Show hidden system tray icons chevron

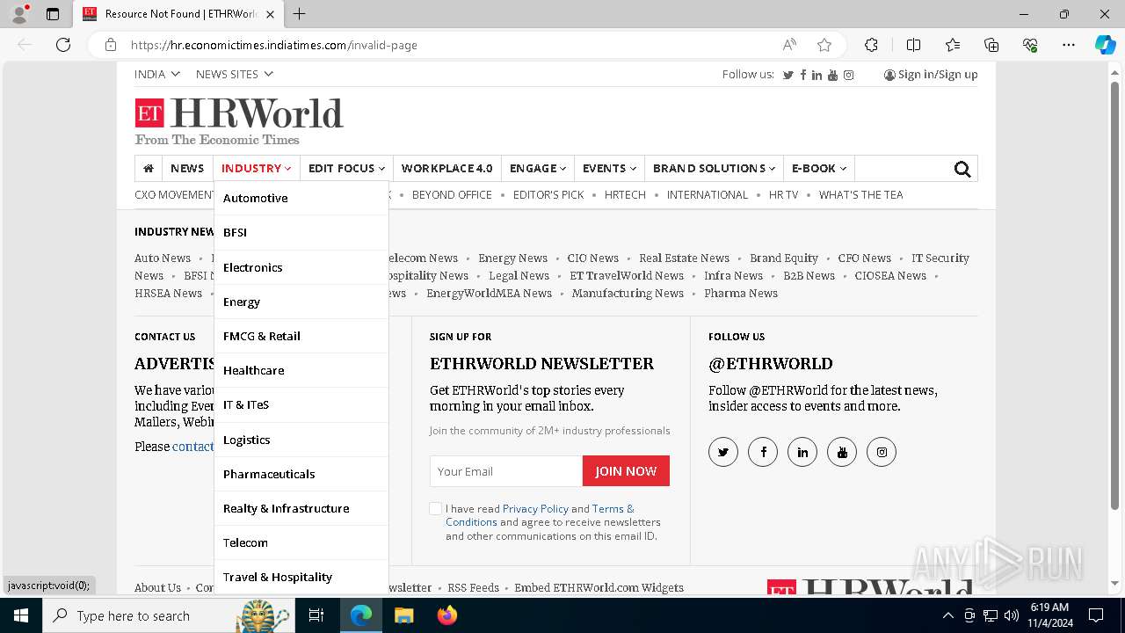[947, 615]
